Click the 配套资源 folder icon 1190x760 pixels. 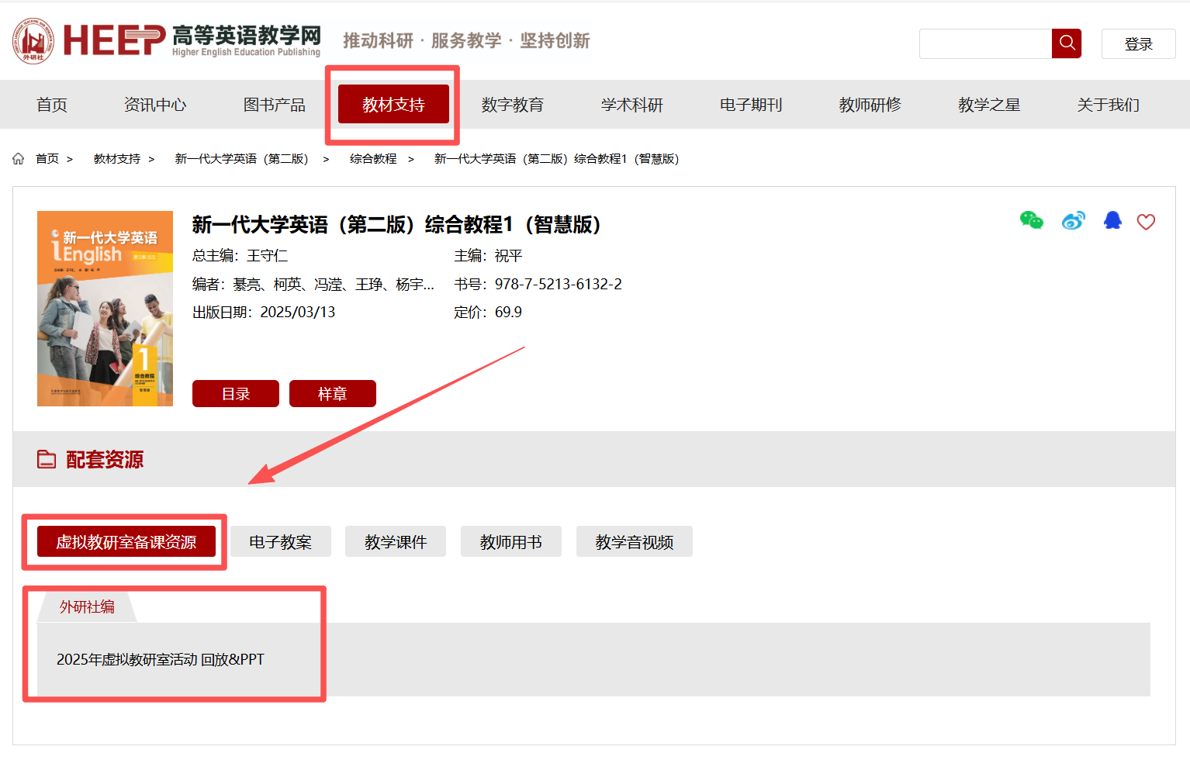pos(47,460)
